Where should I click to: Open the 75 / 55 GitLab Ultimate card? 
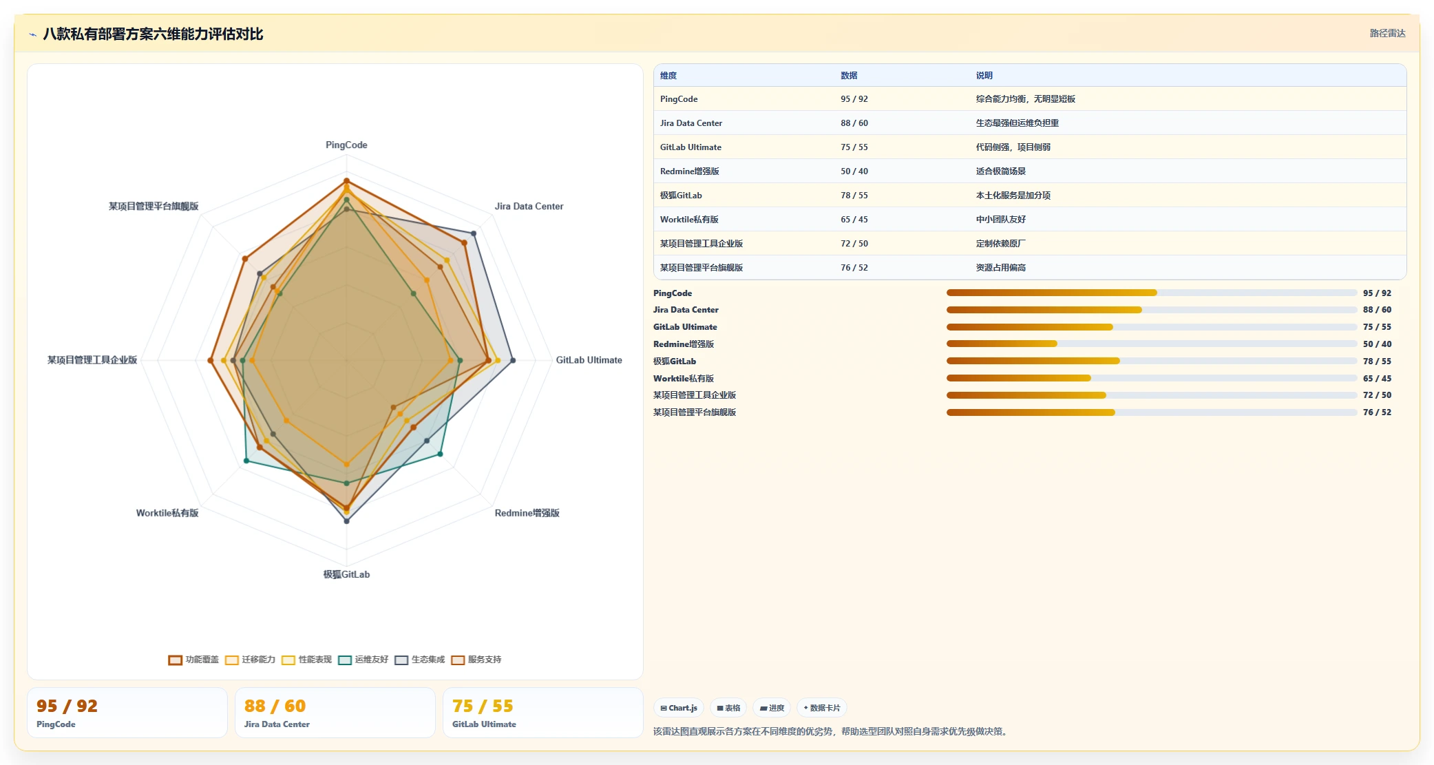pyautogui.click(x=543, y=713)
